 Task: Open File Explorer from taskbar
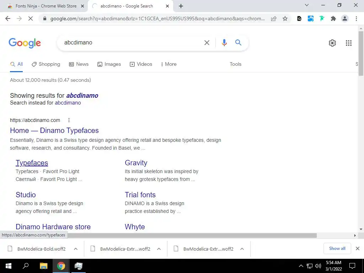tap(43, 266)
